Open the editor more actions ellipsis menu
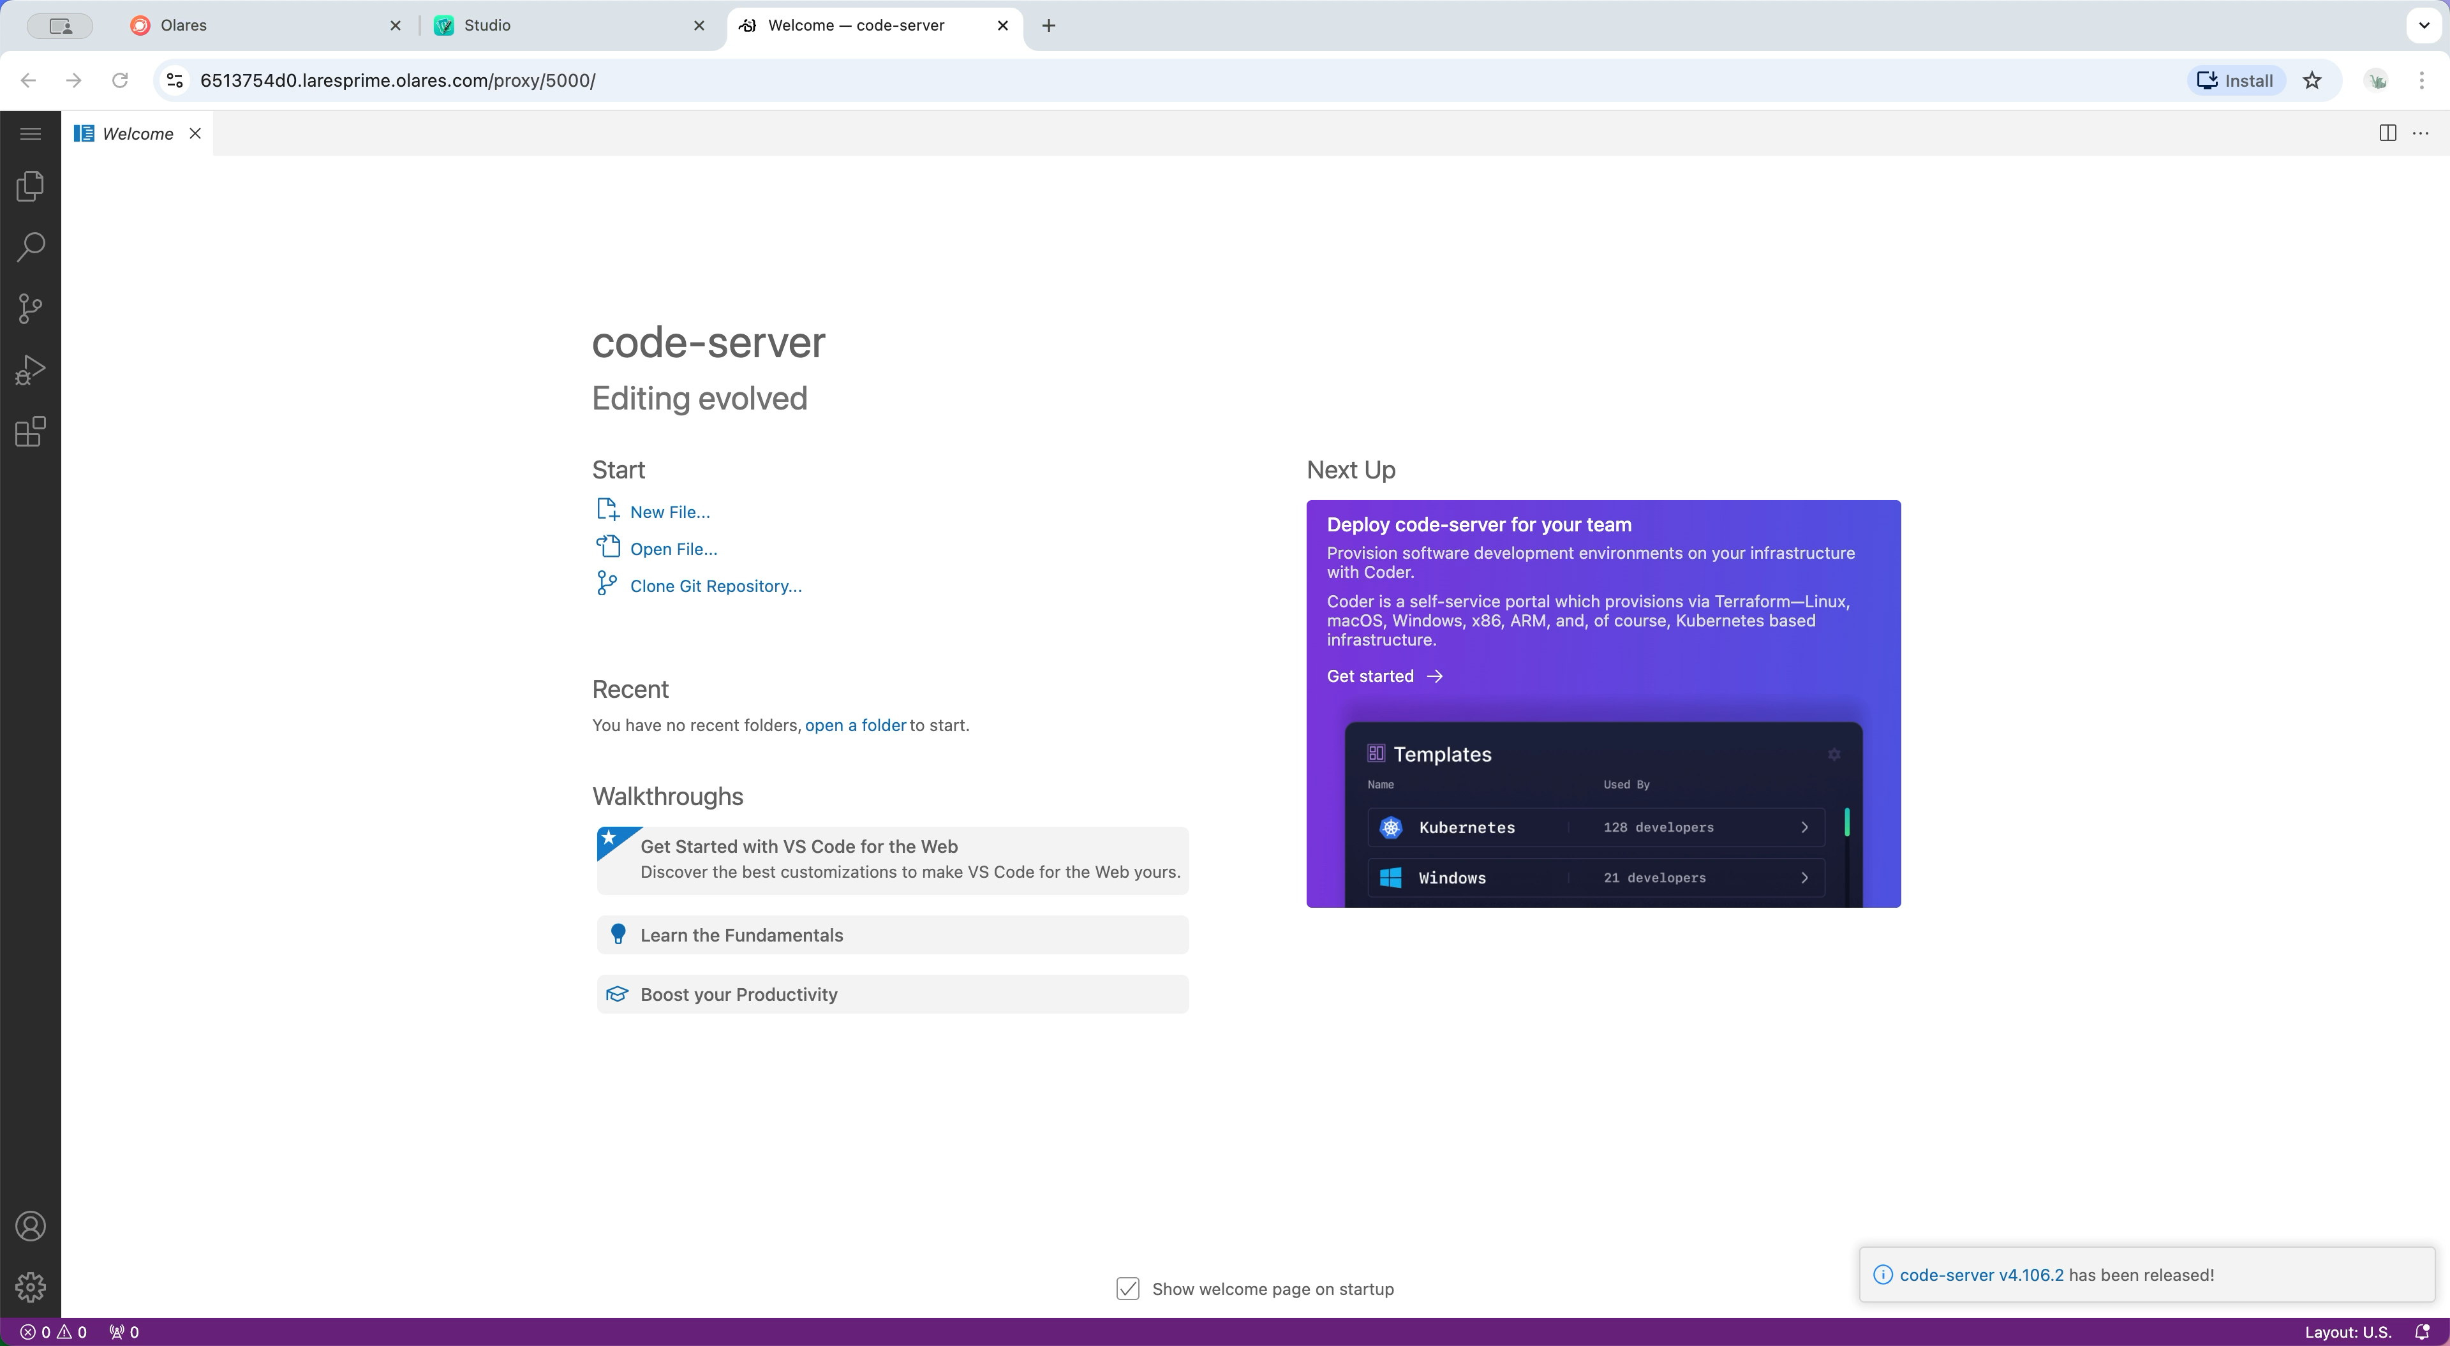This screenshot has width=2450, height=1346. pyautogui.click(x=2421, y=133)
